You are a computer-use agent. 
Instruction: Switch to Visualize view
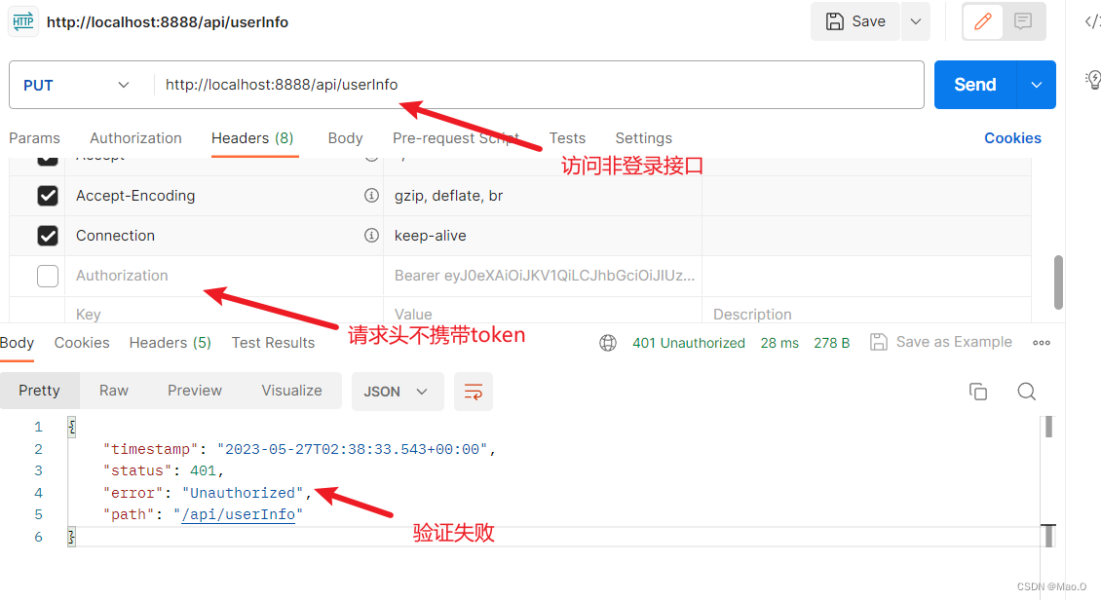tap(292, 391)
